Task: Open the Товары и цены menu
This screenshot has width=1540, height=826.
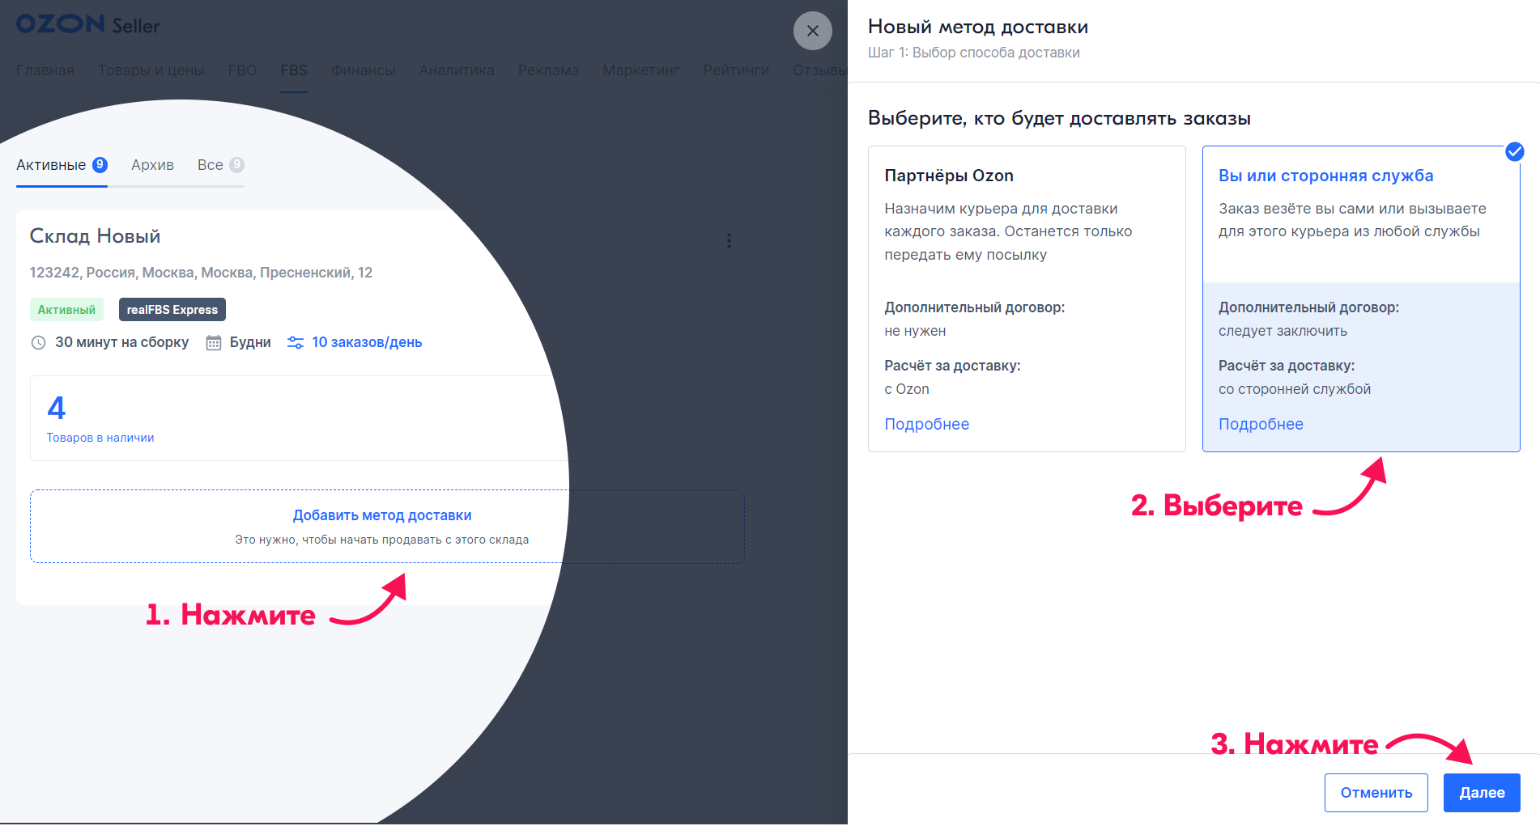Action: pyautogui.click(x=151, y=70)
